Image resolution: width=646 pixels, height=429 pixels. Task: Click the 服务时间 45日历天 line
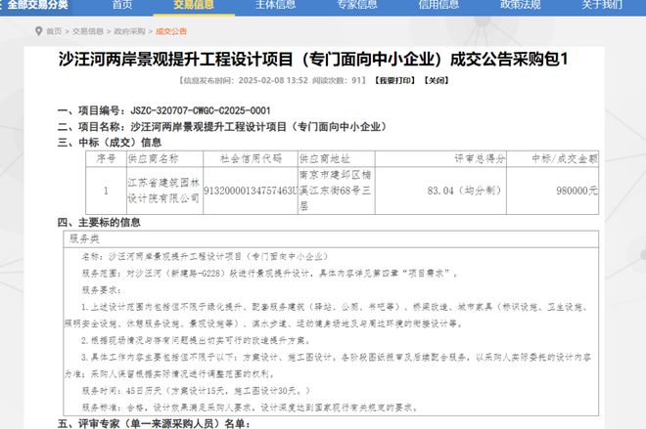196,391
